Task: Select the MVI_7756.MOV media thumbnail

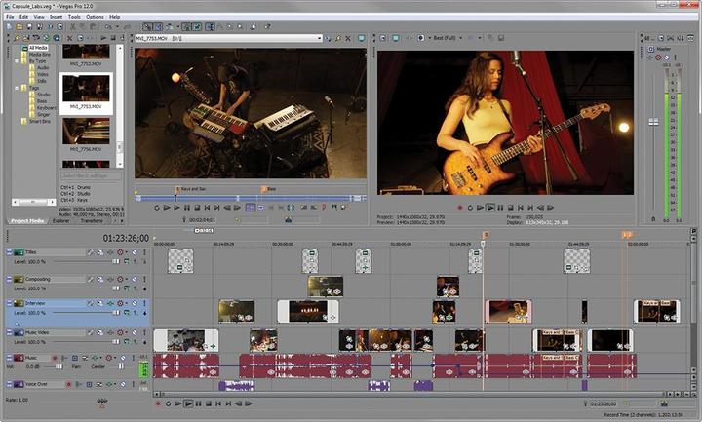Action: coord(86,132)
